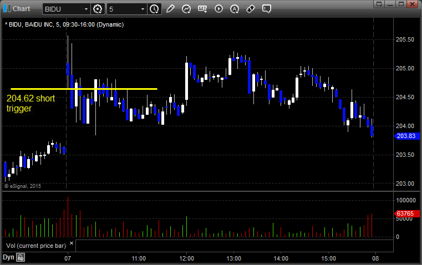Click the 15:00 time axis label
This screenshot has height=265, width=422.
click(x=329, y=258)
